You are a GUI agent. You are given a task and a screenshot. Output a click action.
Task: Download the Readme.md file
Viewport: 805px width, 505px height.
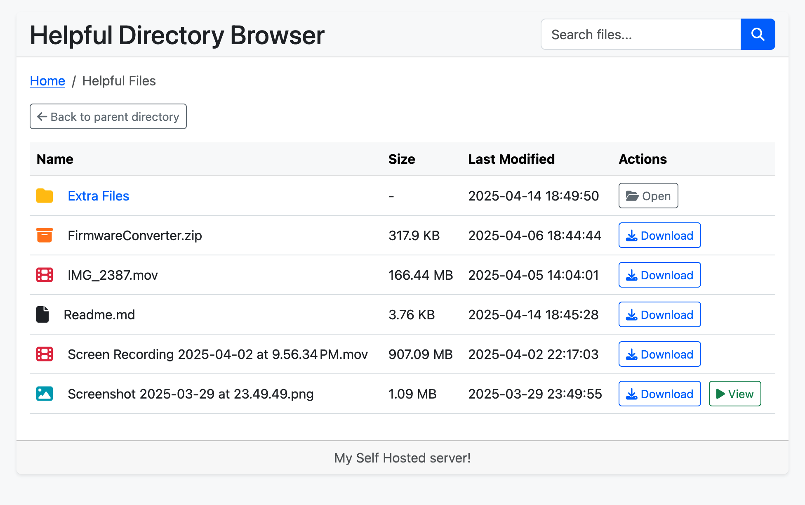point(659,314)
